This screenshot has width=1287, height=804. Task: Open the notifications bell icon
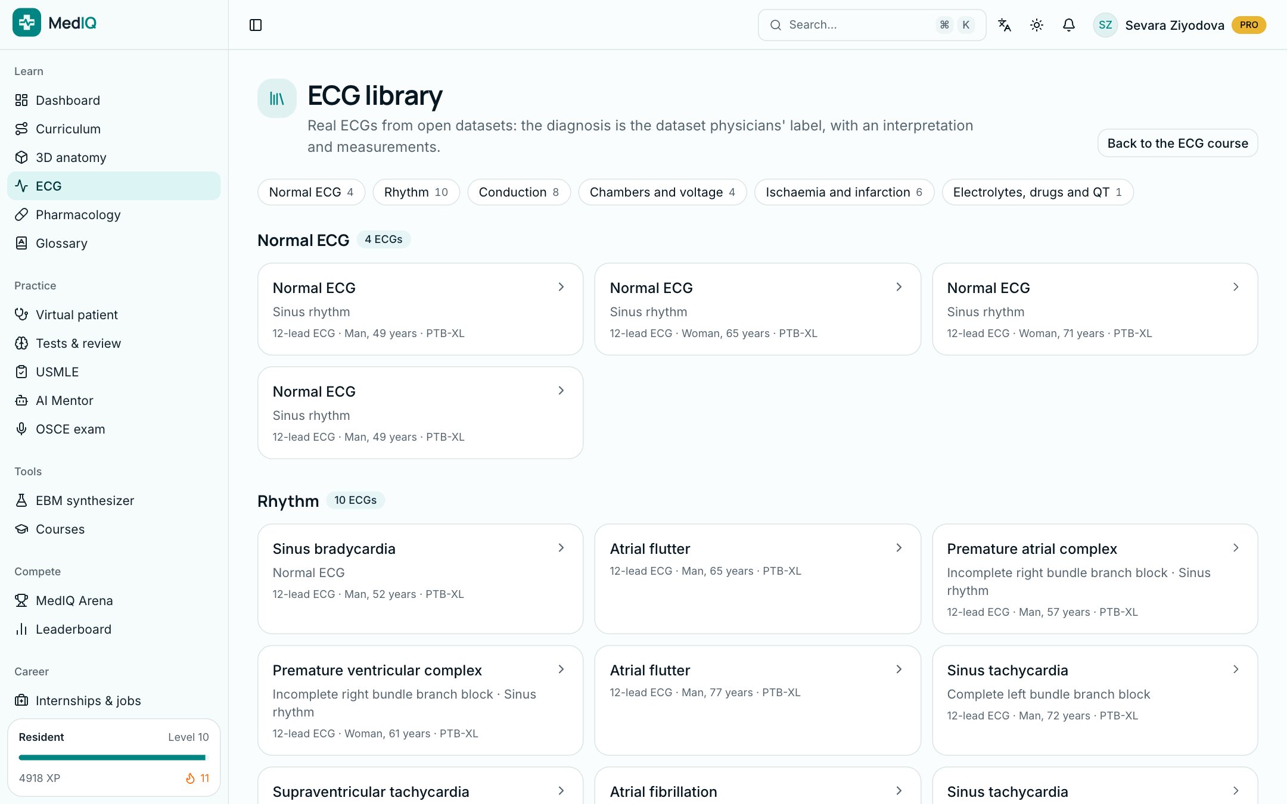click(1069, 25)
